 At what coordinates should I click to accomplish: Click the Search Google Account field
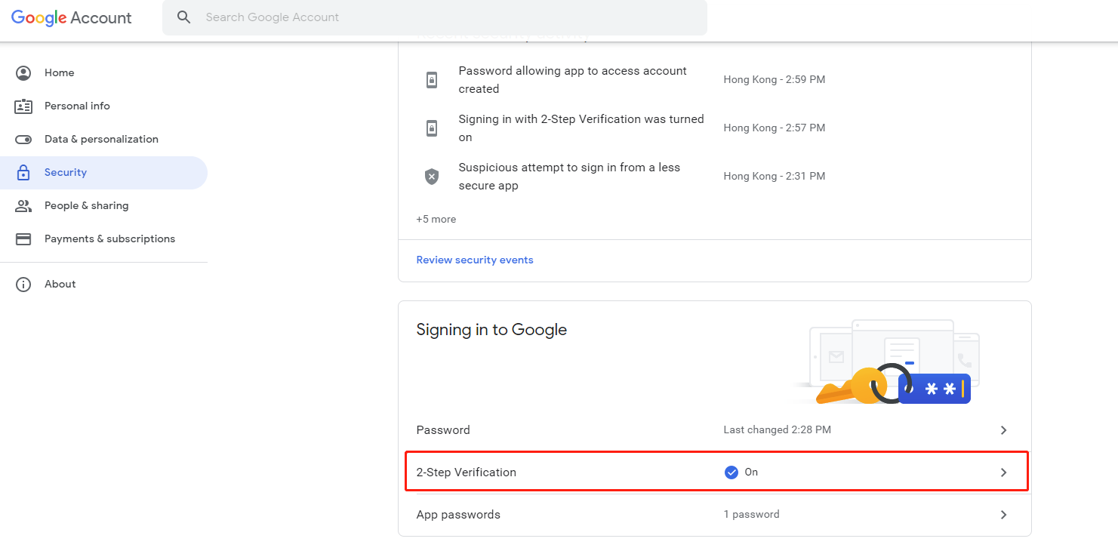click(377, 17)
